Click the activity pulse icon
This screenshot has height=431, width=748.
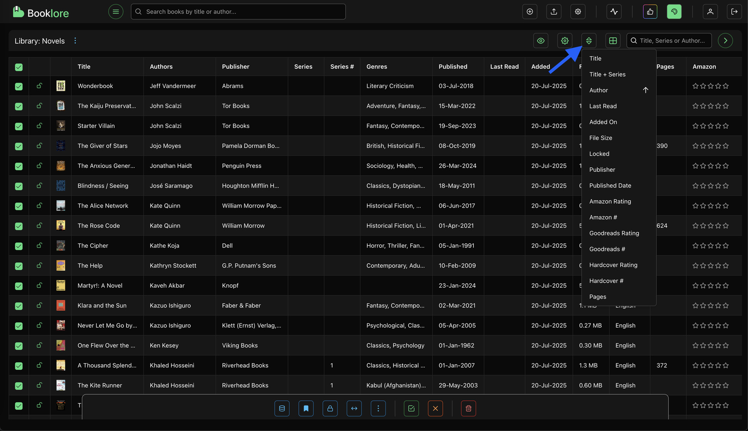614,11
